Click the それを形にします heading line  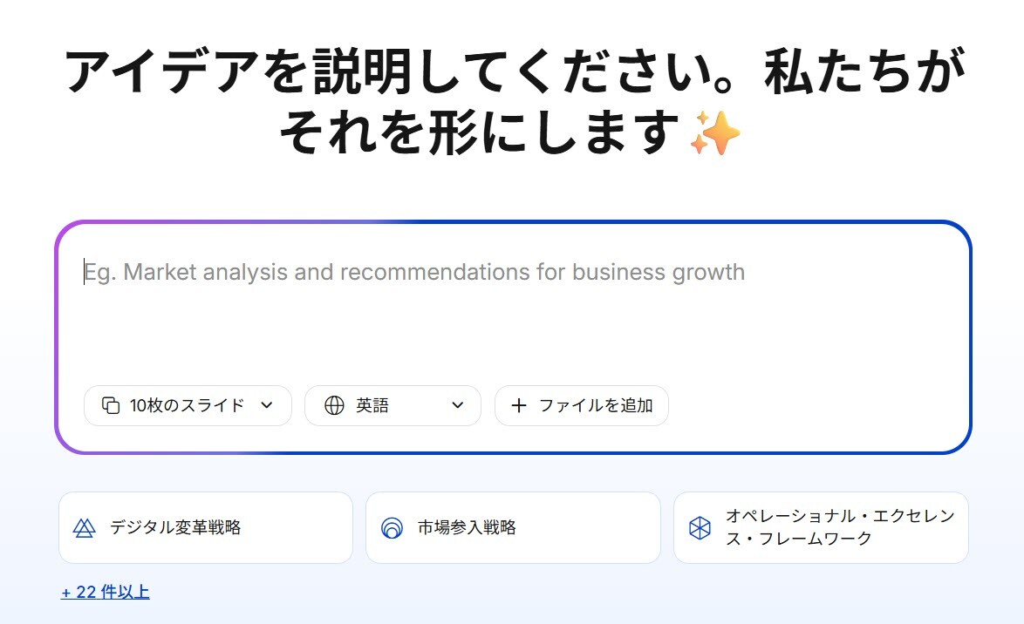pos(480,135)
